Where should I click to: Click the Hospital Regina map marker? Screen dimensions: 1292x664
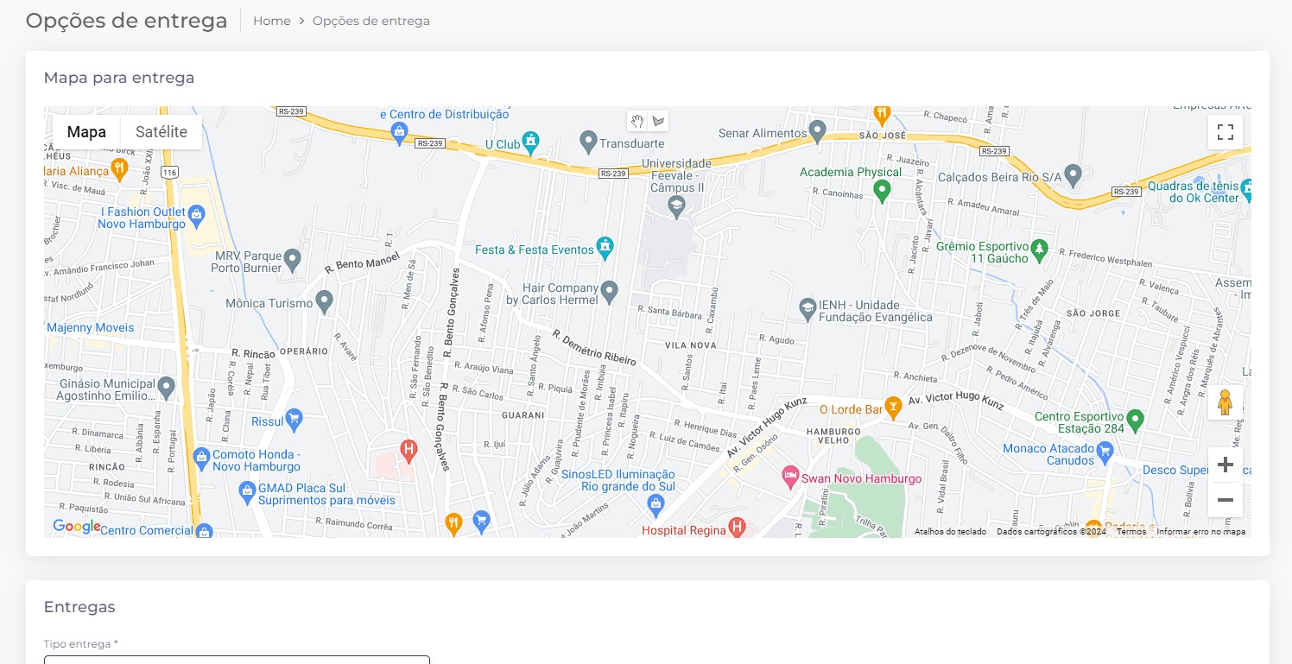coord(737,526)
